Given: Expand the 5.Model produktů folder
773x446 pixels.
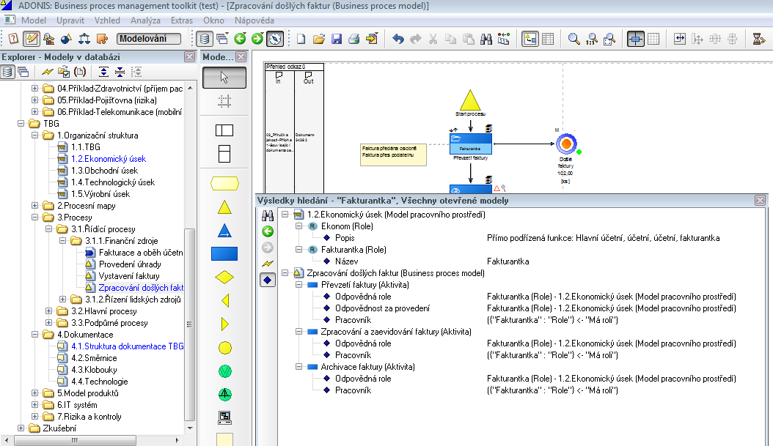Looking at the screenshot, I should 35,393.
